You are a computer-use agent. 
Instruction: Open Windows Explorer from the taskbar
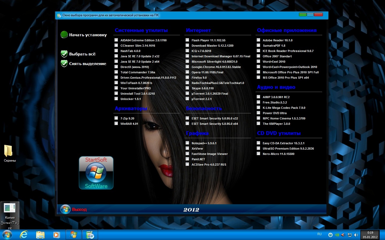tap(40, 235)
